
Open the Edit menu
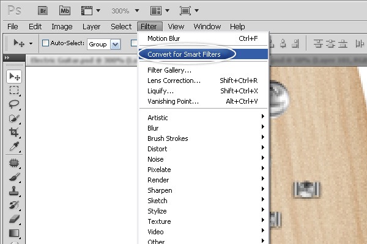pos(35,27)
